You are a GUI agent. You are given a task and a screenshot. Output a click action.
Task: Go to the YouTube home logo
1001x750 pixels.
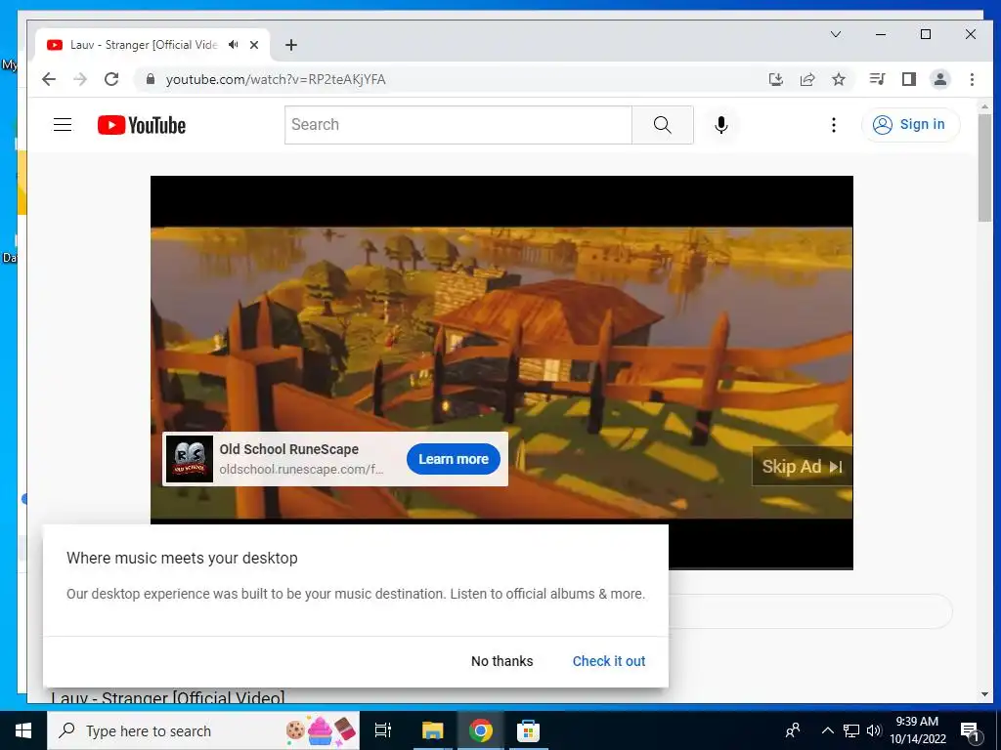[x=142, y=125]
